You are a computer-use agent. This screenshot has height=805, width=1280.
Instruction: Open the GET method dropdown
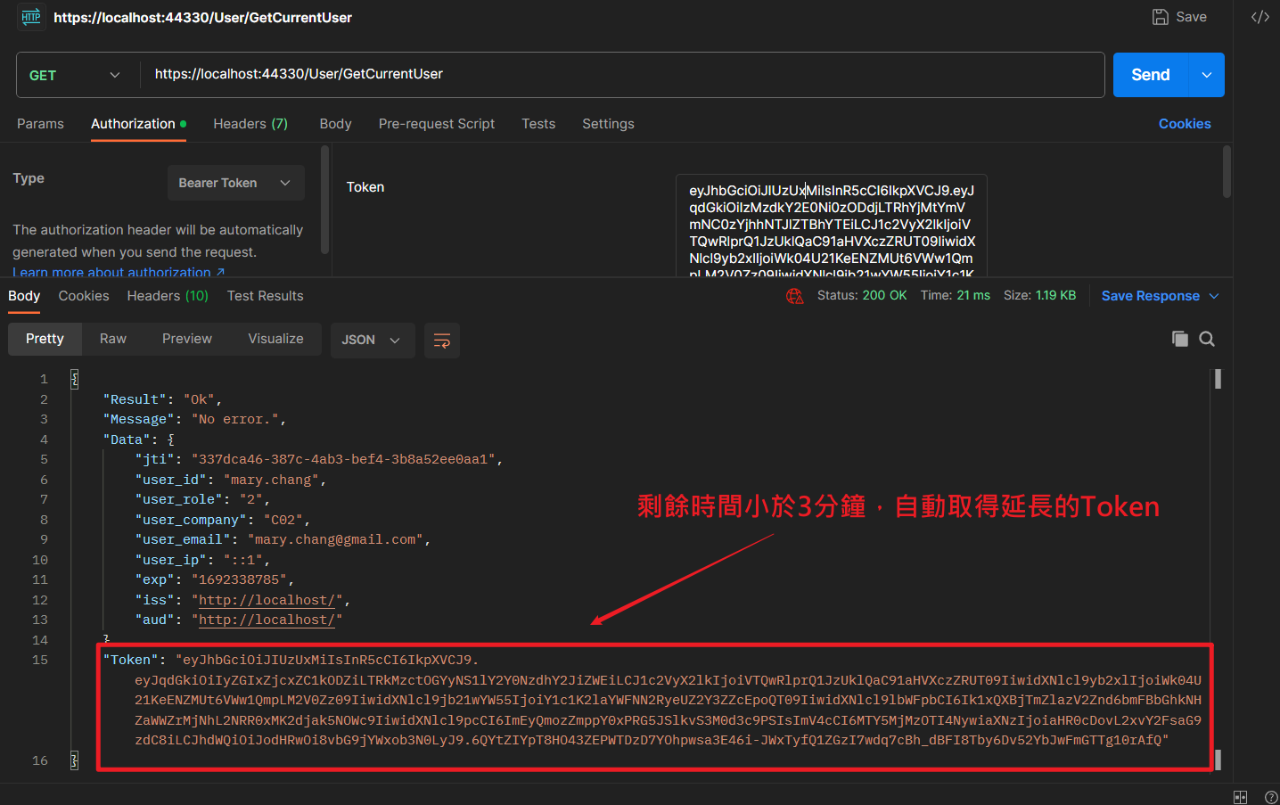click(77, 75)
